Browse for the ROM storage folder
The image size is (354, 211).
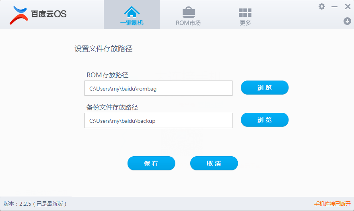pyautogui.click(x=264, y=88)
